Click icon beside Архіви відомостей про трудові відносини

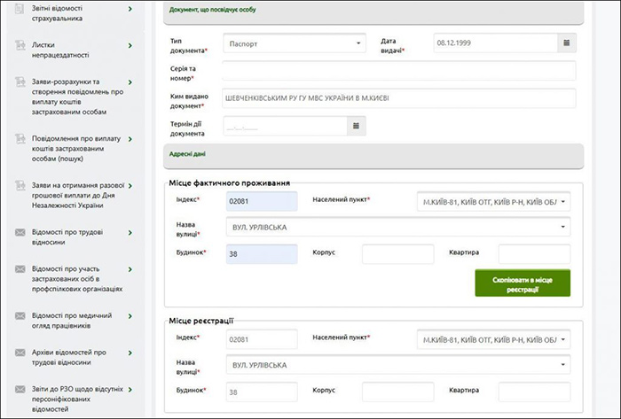pyautogui.click(x=20, y=356)
